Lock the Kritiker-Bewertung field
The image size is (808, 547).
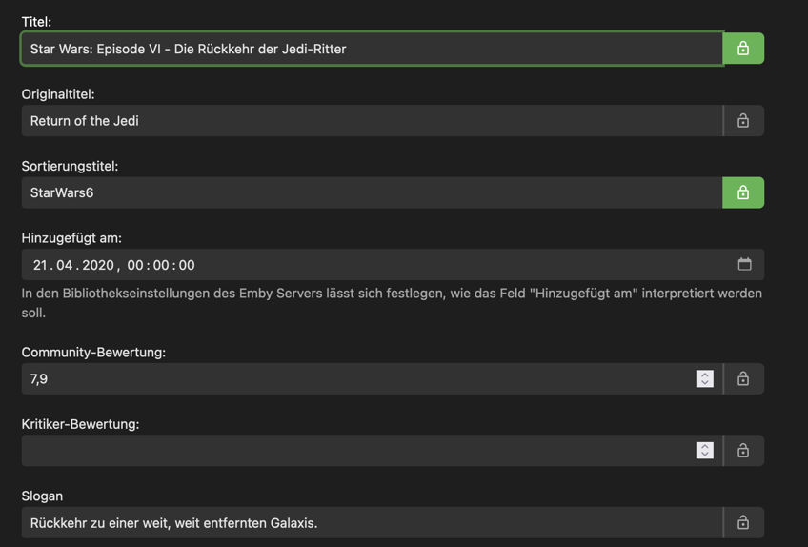coord(743,451)
